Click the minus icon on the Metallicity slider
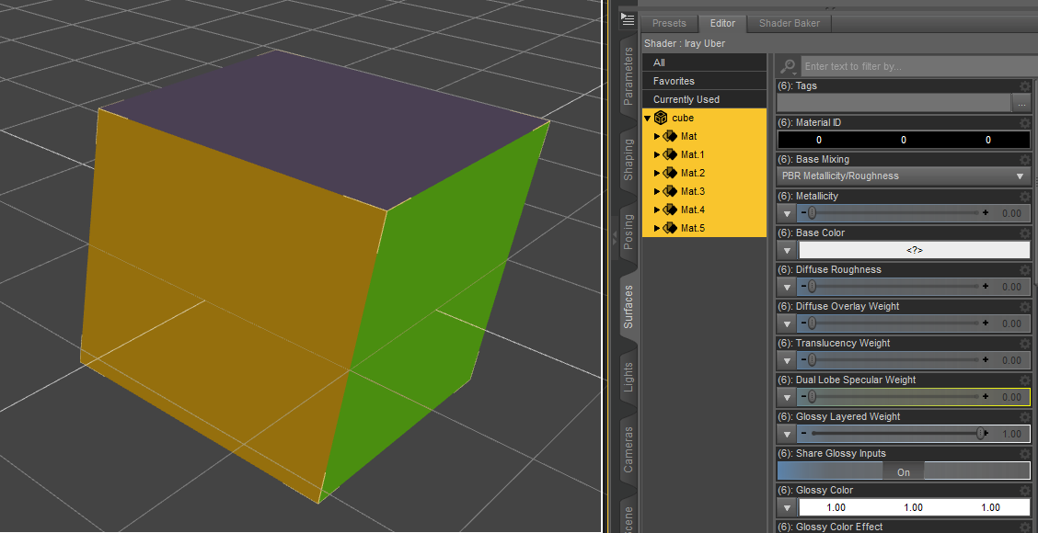The width and height of the screenshot is (1038, 533). (803, 213)
